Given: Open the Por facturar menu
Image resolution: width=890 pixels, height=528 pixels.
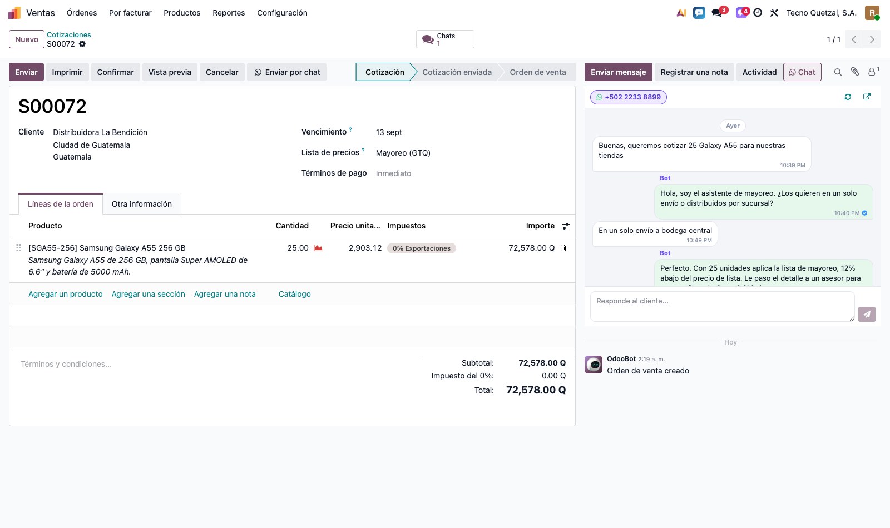Looking at the screenshot, I should tap(130, 13).
